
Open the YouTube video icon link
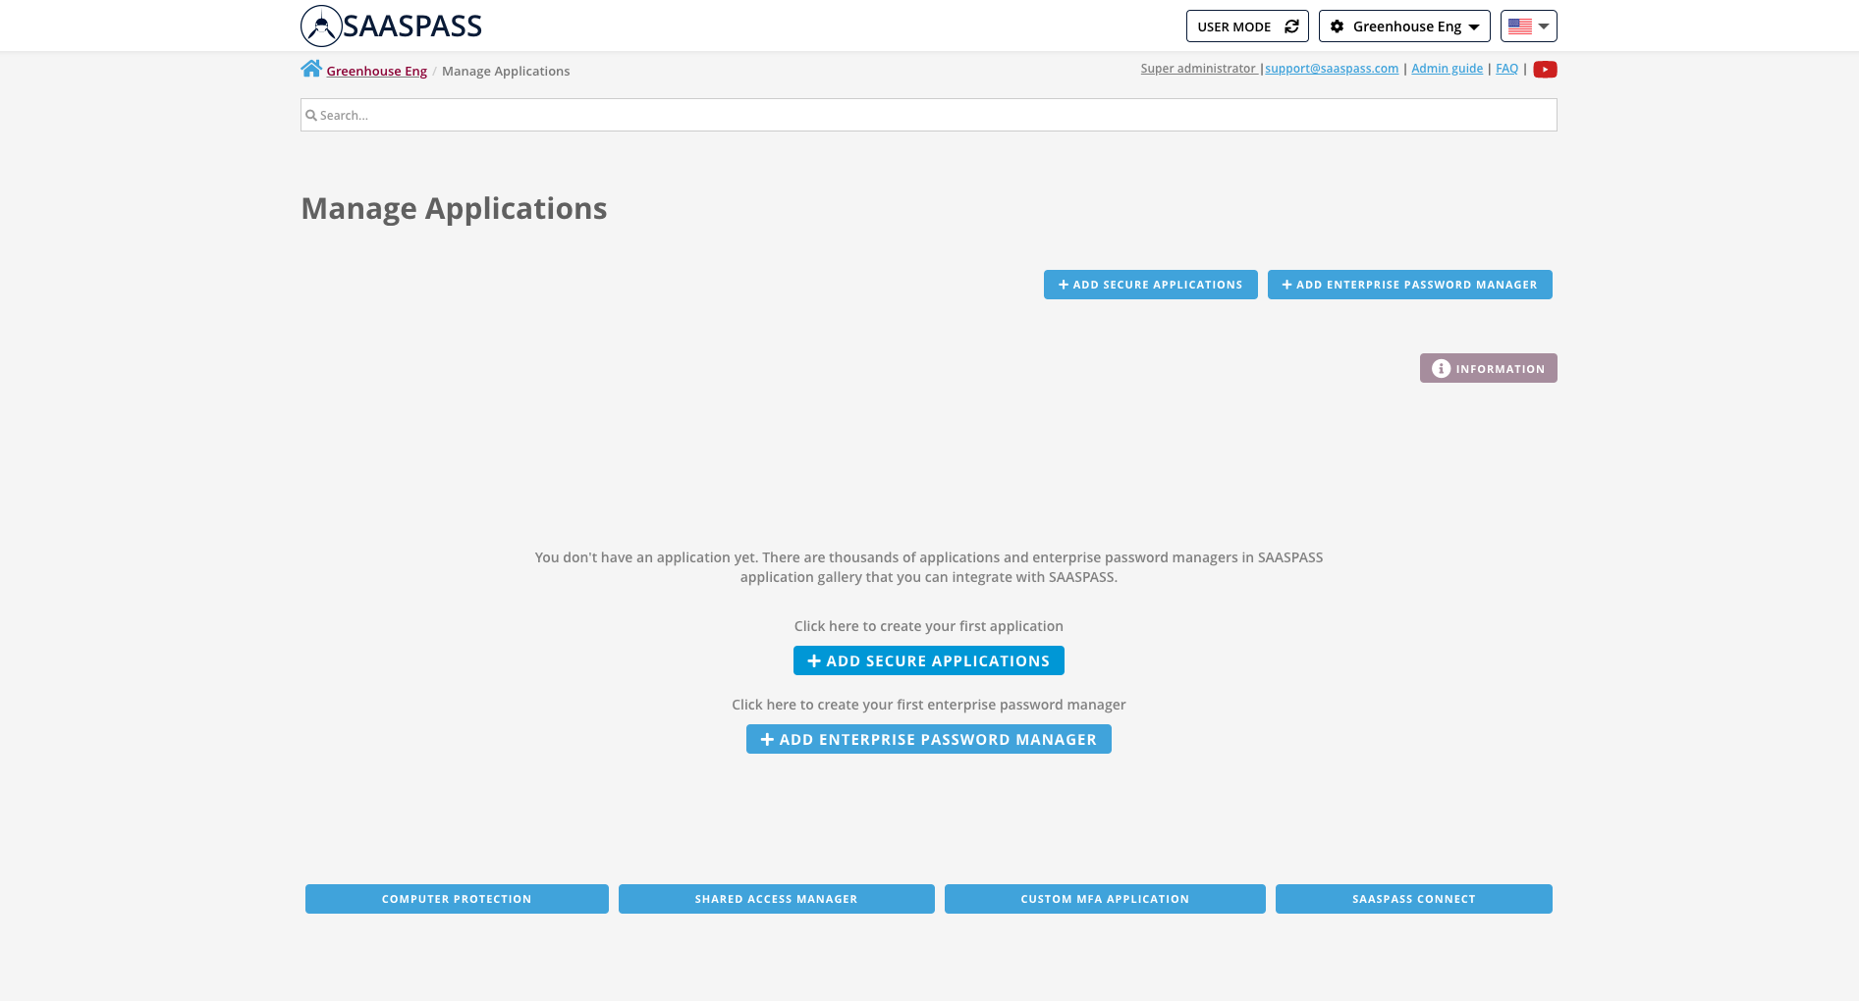point(1545,69)
